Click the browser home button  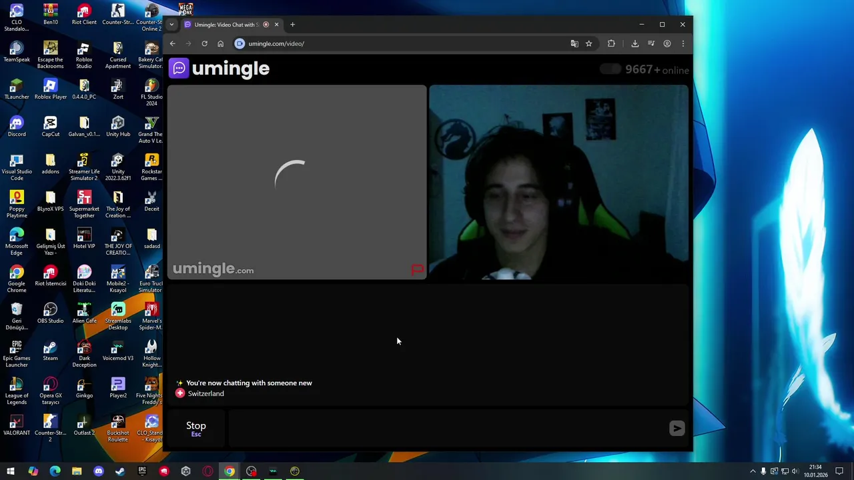click(x=220, y=44)
